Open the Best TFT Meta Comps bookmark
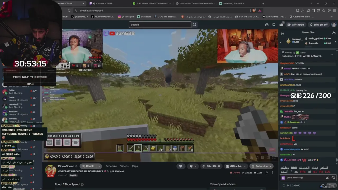Viewport: 338px width, 190px height. (x=247, y=17)
